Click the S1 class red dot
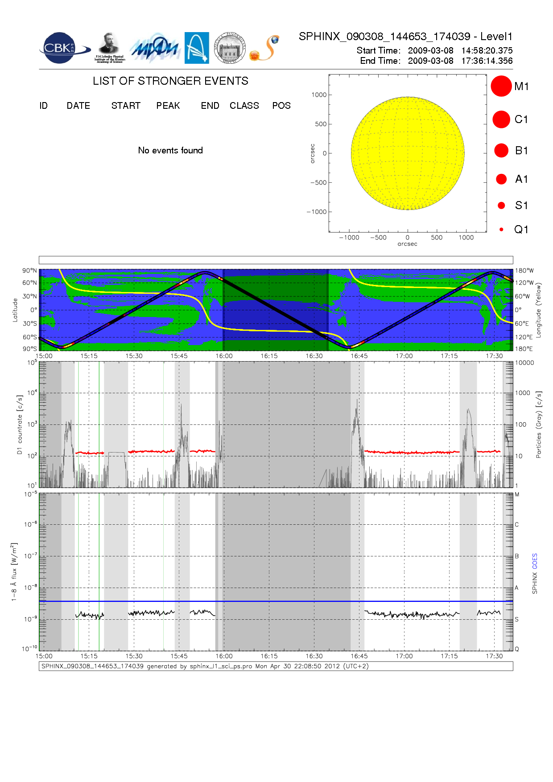This screenshot has width=553, height=782. 501,206
